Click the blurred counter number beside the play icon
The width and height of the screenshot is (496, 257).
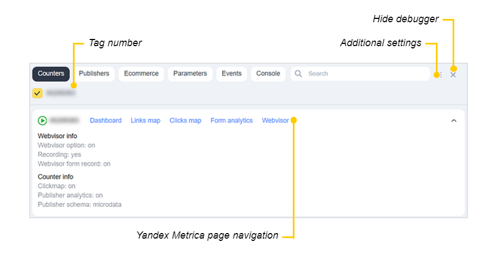pos(65,120)
